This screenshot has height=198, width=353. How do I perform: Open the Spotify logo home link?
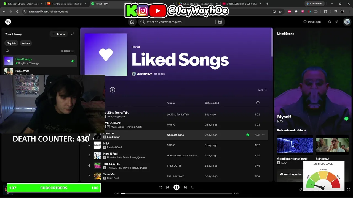pyautogui.click(x=8, y=22)
